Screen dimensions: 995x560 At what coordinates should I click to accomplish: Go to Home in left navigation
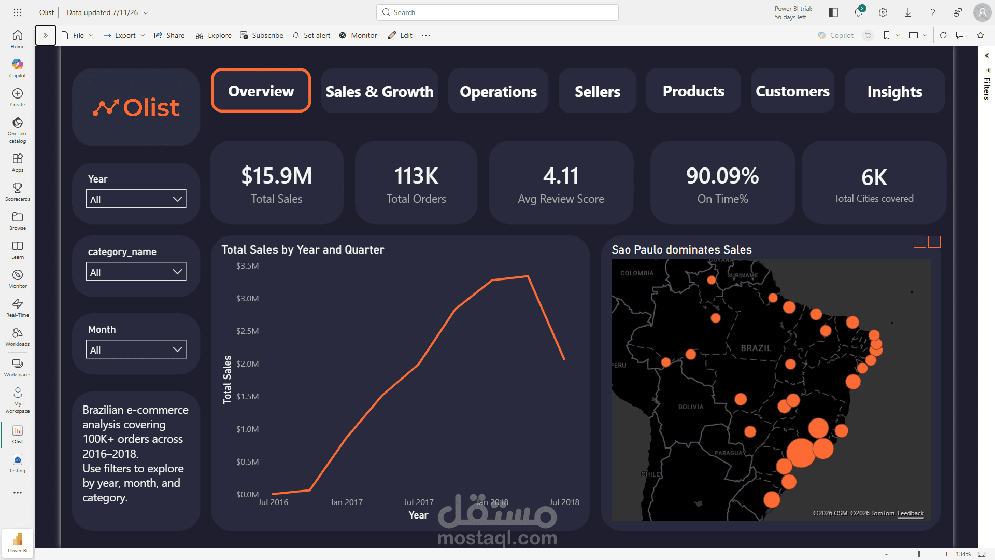pyautogui.click(x=18, y=39)
